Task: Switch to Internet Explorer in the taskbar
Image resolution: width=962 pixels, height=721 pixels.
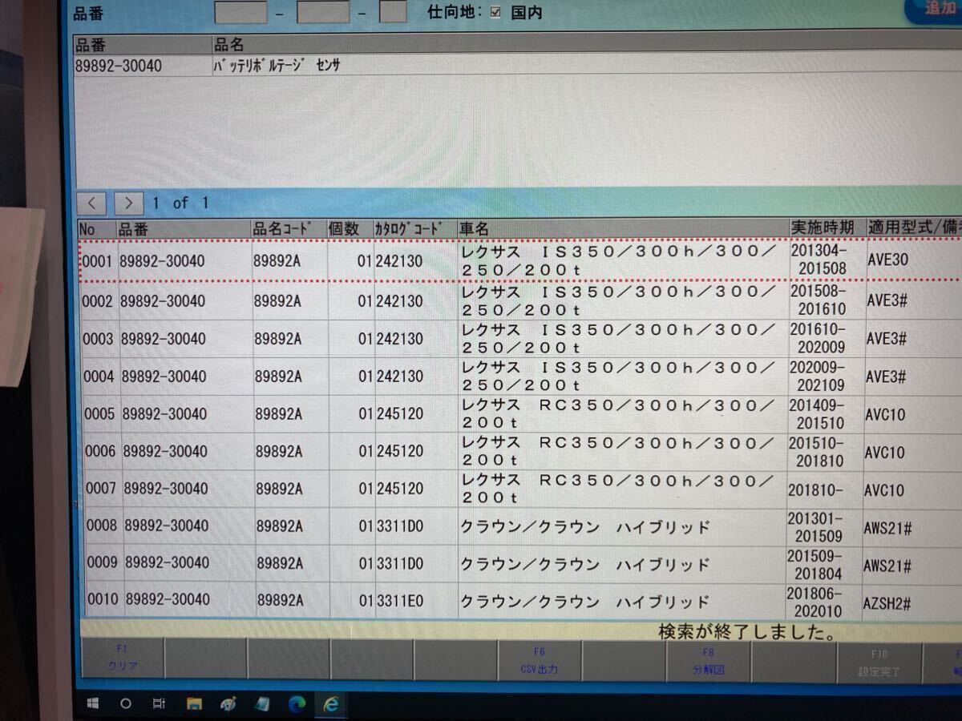Action: point(330,703)
